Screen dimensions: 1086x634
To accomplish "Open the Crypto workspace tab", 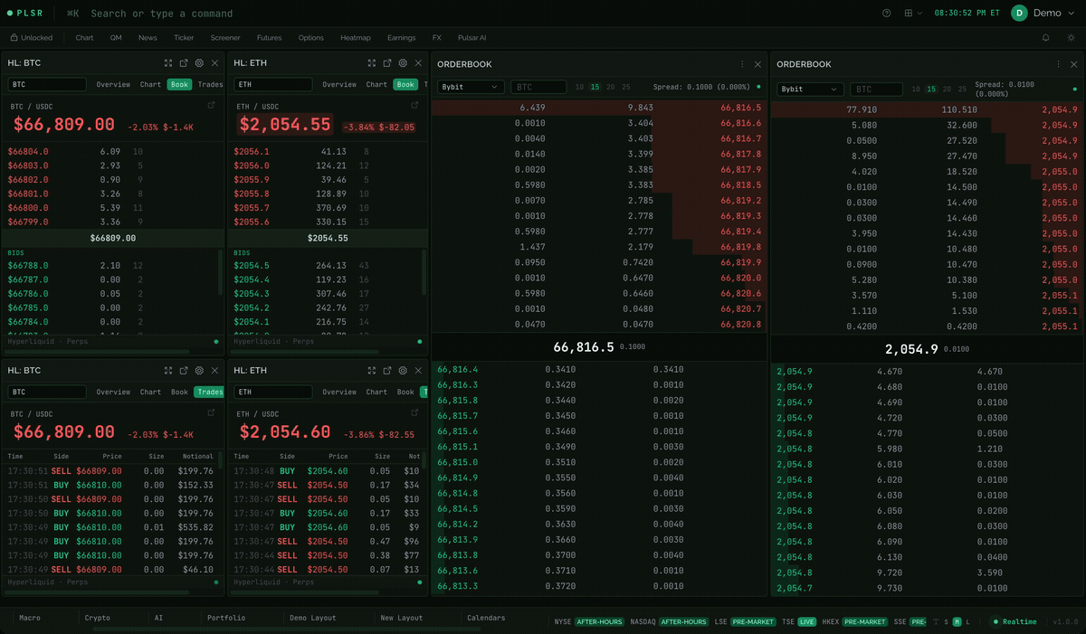I will click(x=98, y=619).
